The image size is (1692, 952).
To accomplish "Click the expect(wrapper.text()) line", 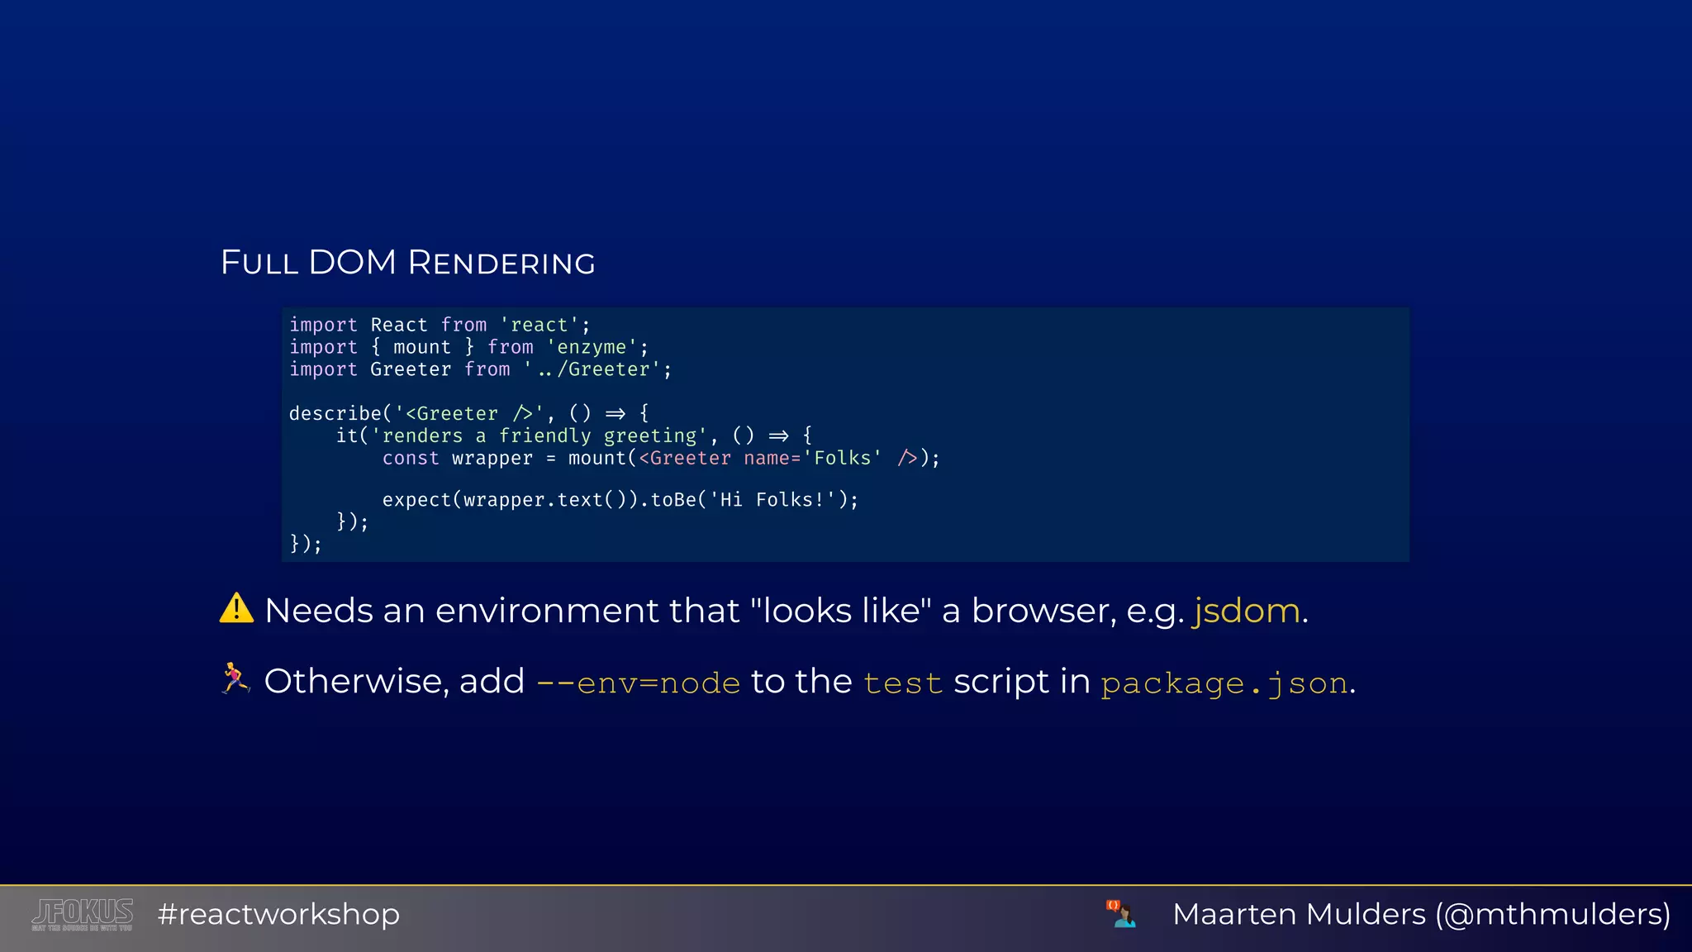I will click(x=620, y=500).
